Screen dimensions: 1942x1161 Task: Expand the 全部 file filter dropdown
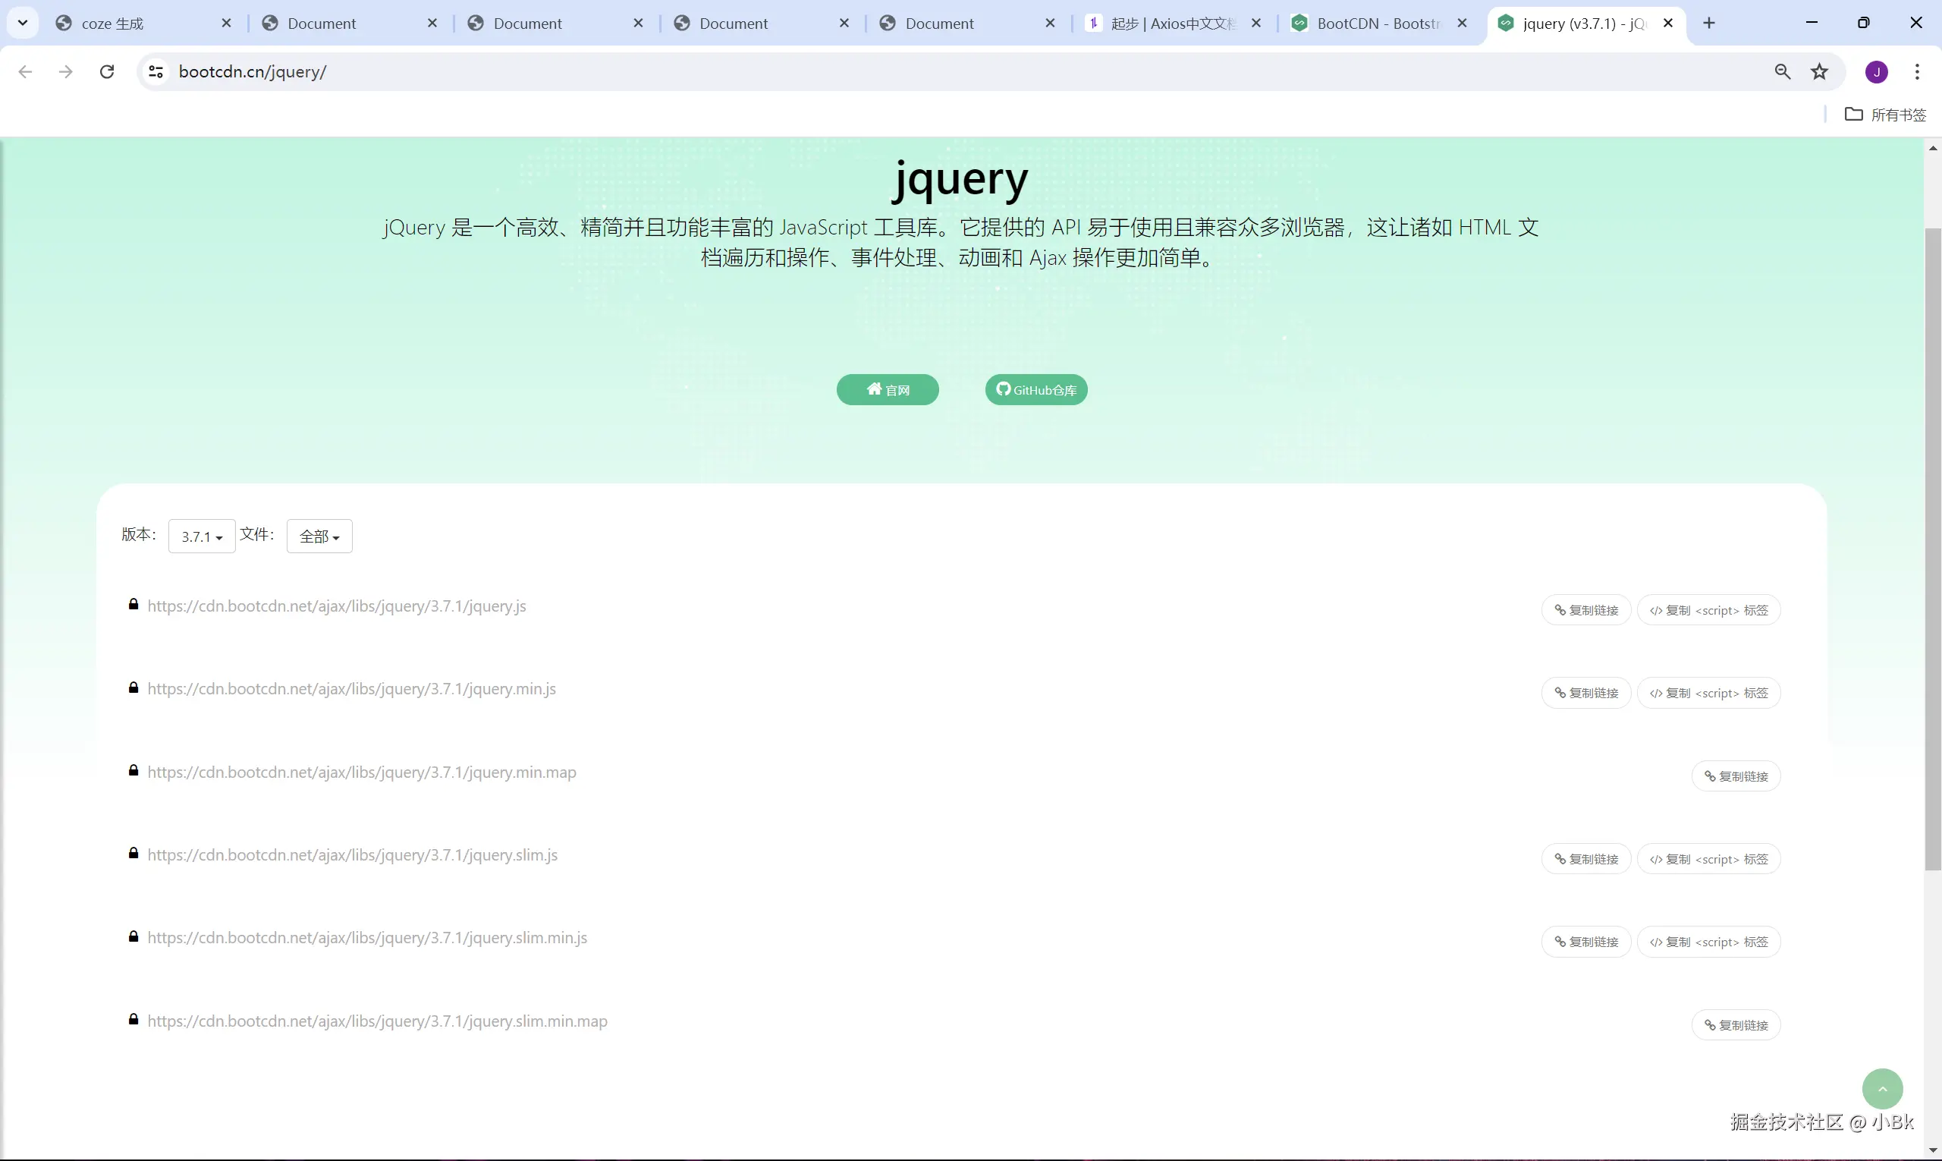point(319,536)
